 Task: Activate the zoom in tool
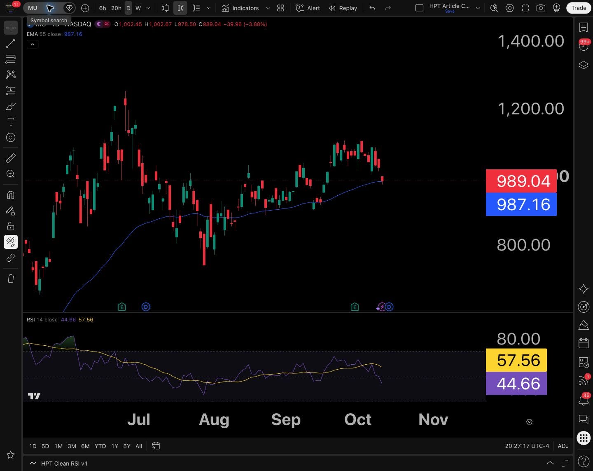11,173
